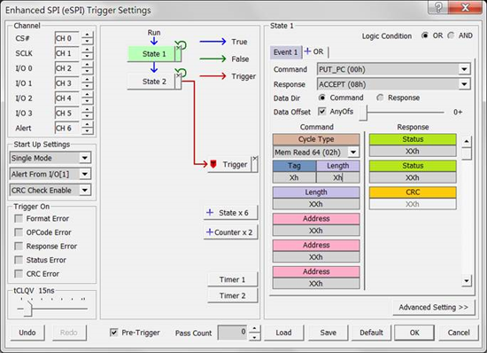The image size is (487, 353).
Task: Click the loop icon above State 2
Action: coord(181,73)
